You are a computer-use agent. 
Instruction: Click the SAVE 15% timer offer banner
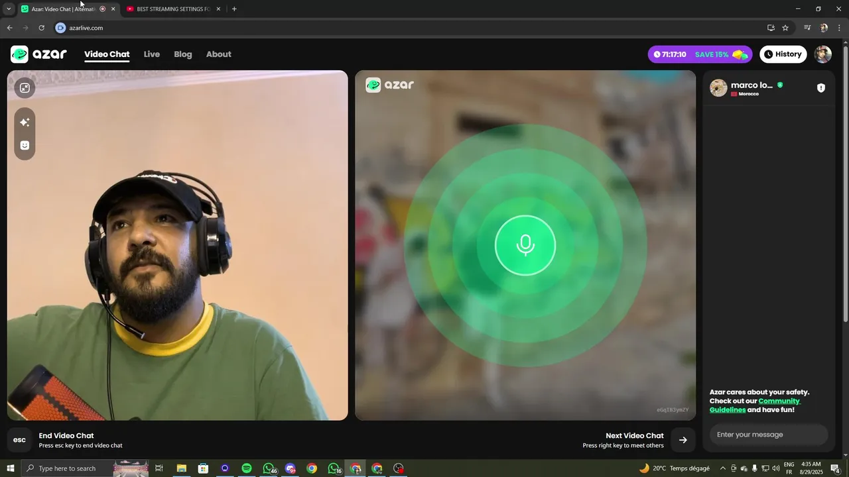point(700,54)
